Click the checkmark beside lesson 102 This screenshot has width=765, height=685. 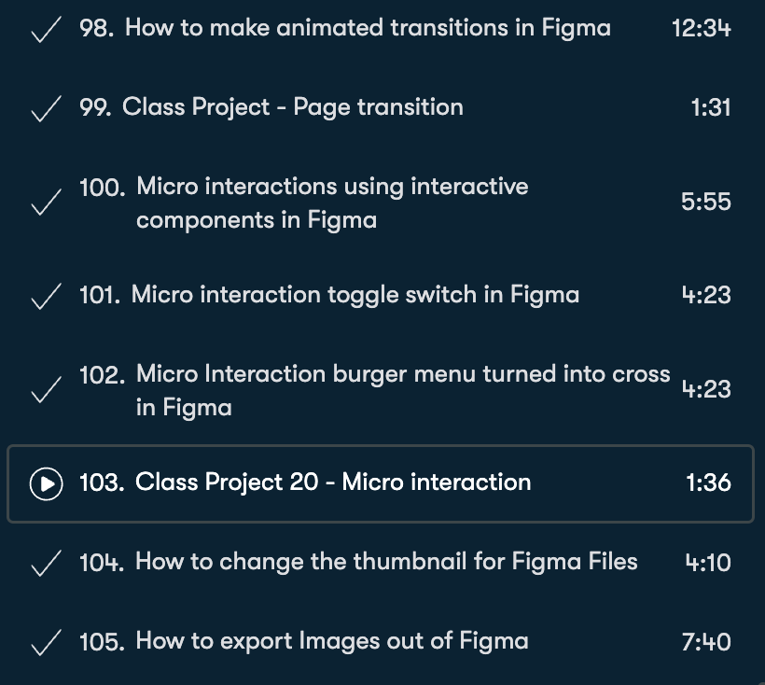click(x=44, y=391)
